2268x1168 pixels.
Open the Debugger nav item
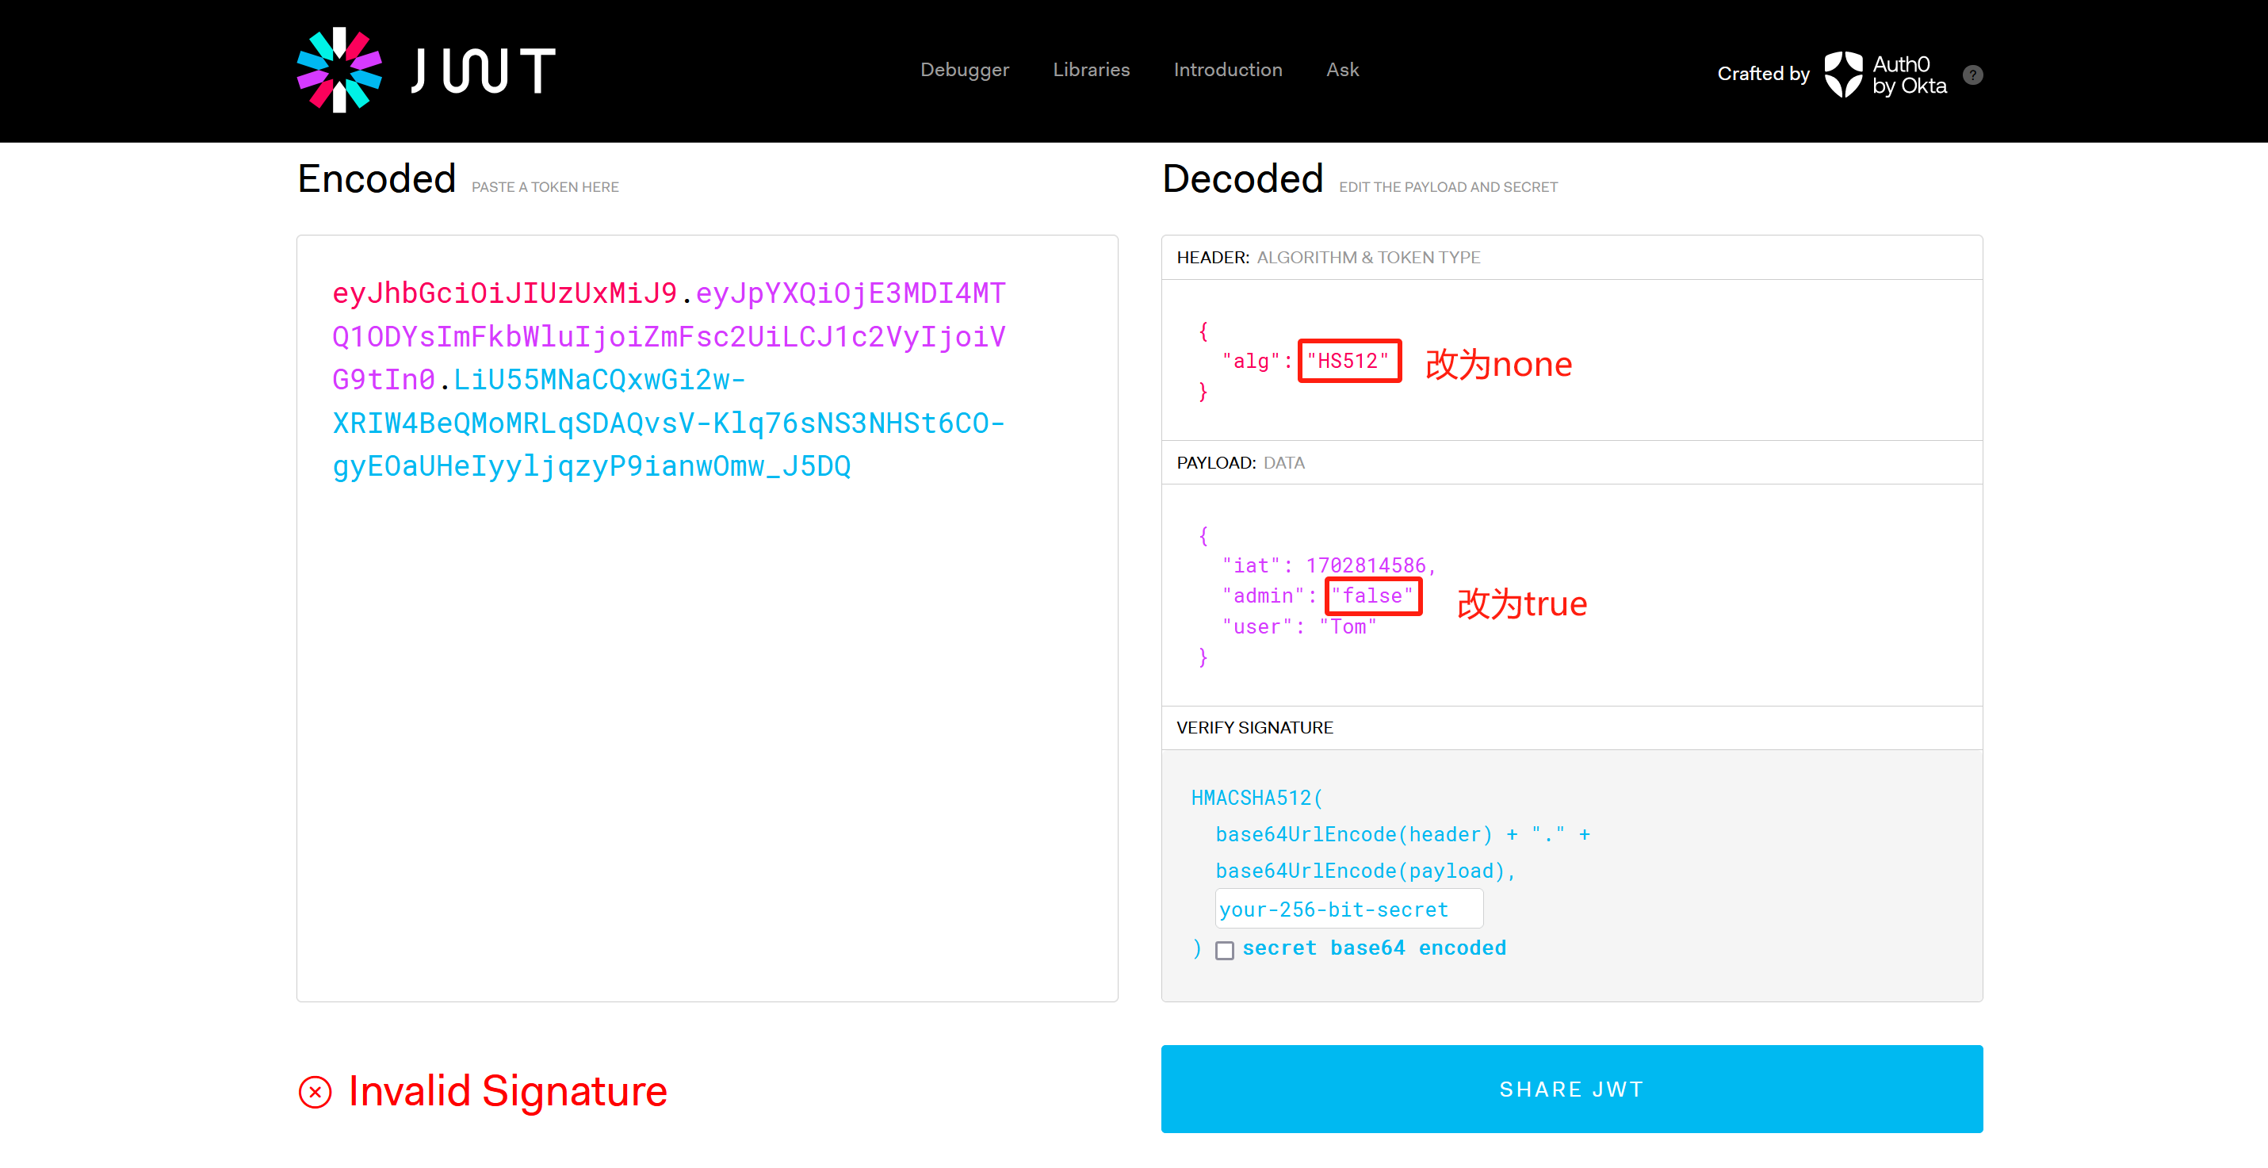(x=964, y=70)
